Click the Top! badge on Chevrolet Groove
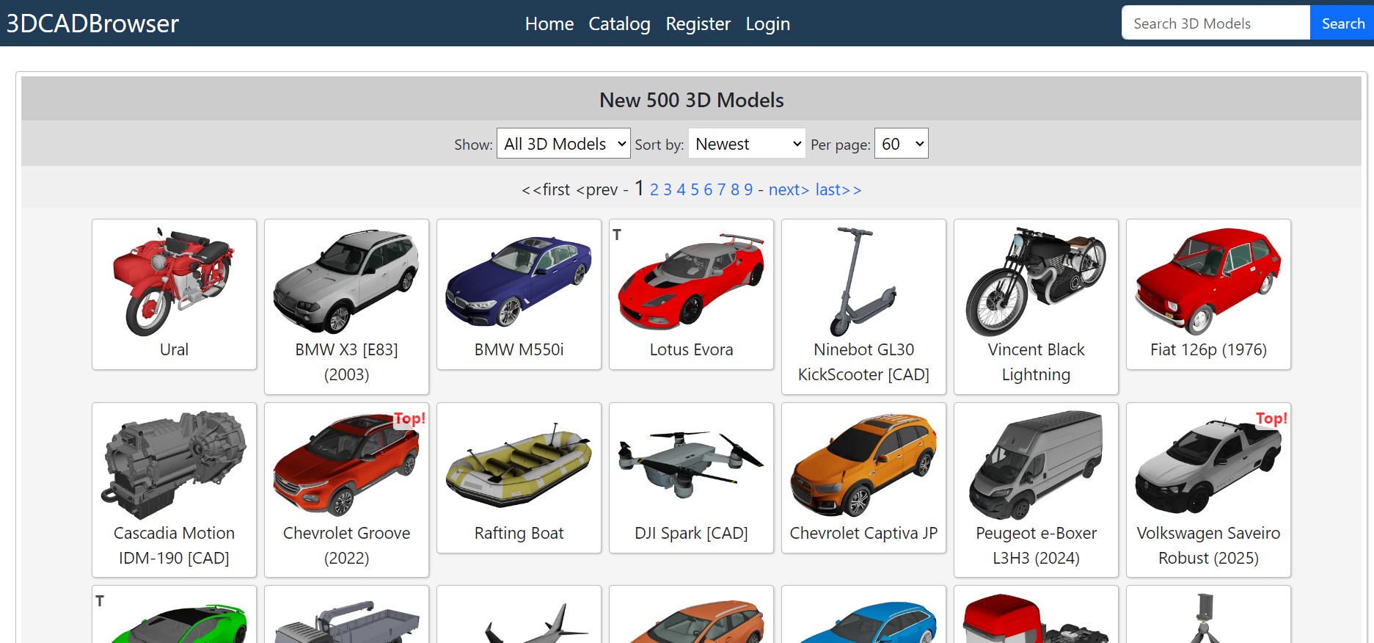This screenshot has width=1374, height=643. click(409, 418)
